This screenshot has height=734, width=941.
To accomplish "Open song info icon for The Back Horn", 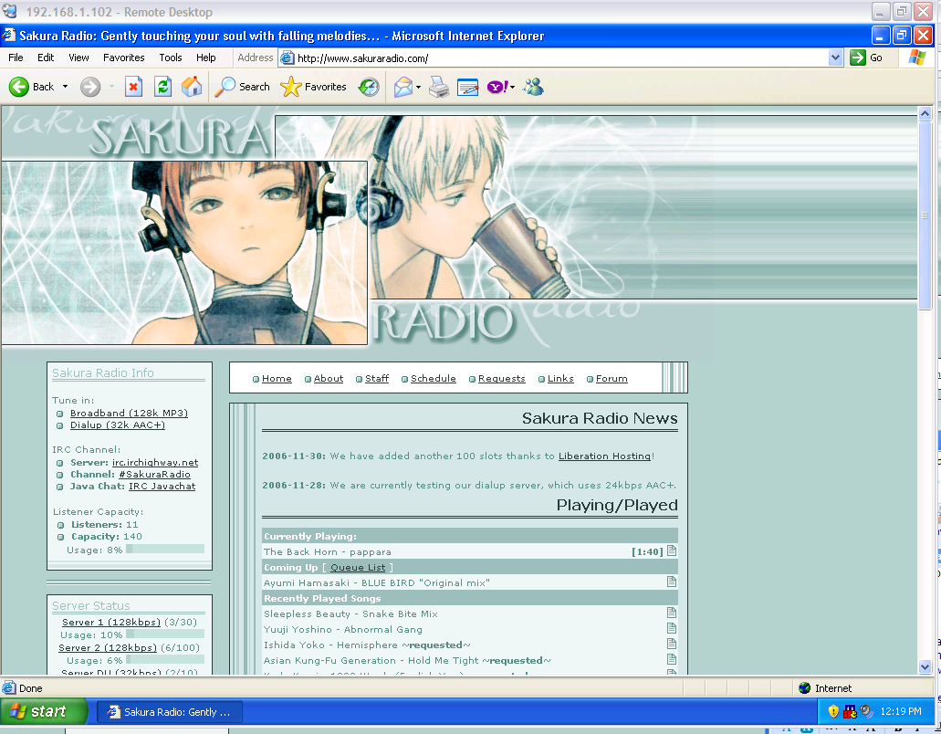I will (672, 550).
